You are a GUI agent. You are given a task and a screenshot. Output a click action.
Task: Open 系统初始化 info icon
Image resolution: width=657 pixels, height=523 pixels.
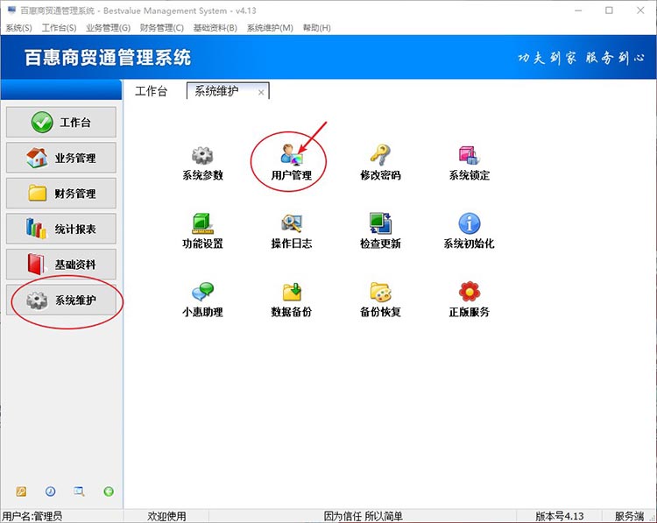click(x=470, y=223)
